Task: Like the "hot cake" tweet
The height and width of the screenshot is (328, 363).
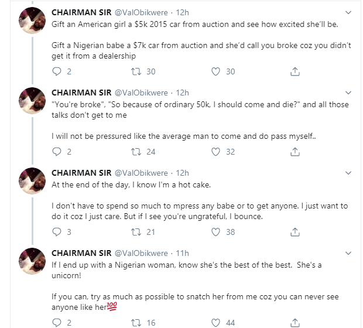Action: coord(215,232)
